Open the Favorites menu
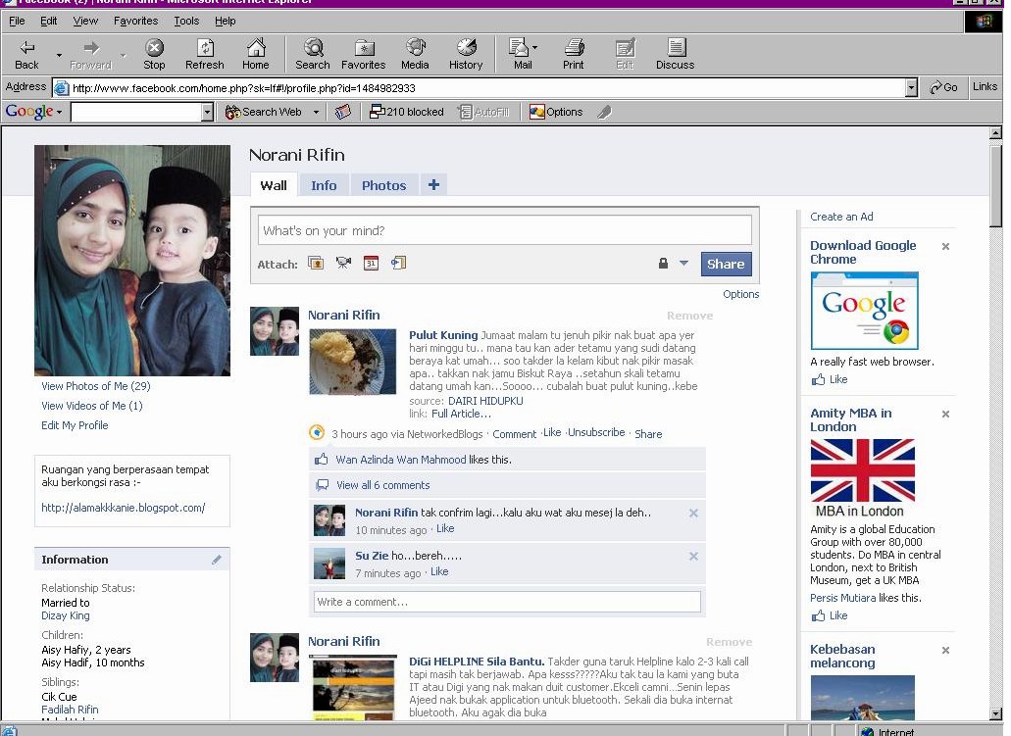The width and height of the screenshot is (1011, 736). click(135, 21)
